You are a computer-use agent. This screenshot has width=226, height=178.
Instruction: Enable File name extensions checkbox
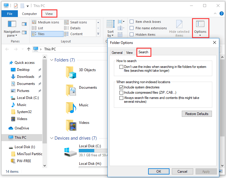coord(132,28)
